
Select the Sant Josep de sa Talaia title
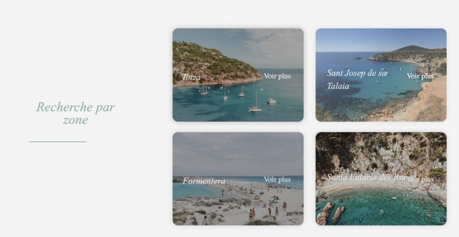click(x=356, y=80)
